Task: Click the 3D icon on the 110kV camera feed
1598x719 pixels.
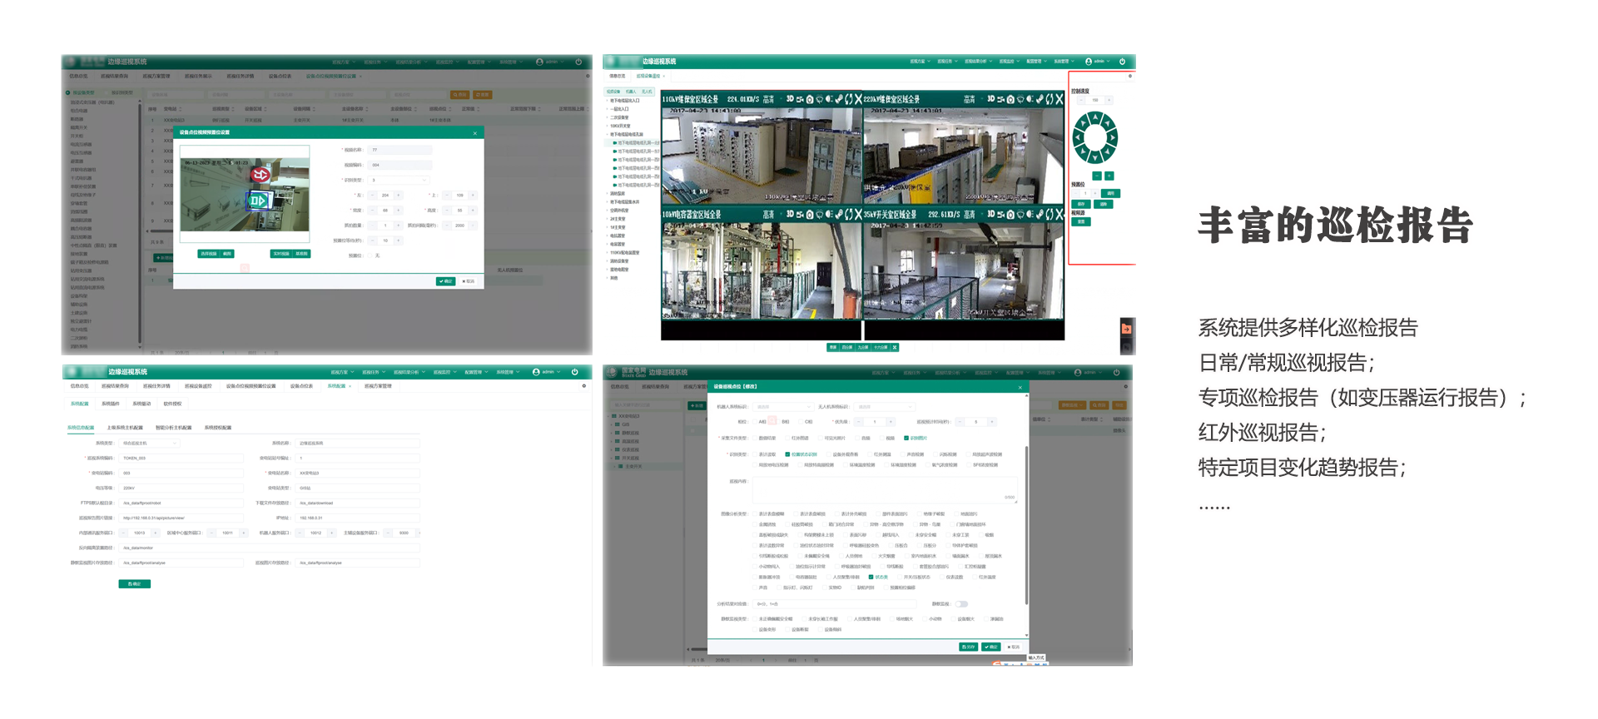Action: pyautogui.click(x=790, y=99)
